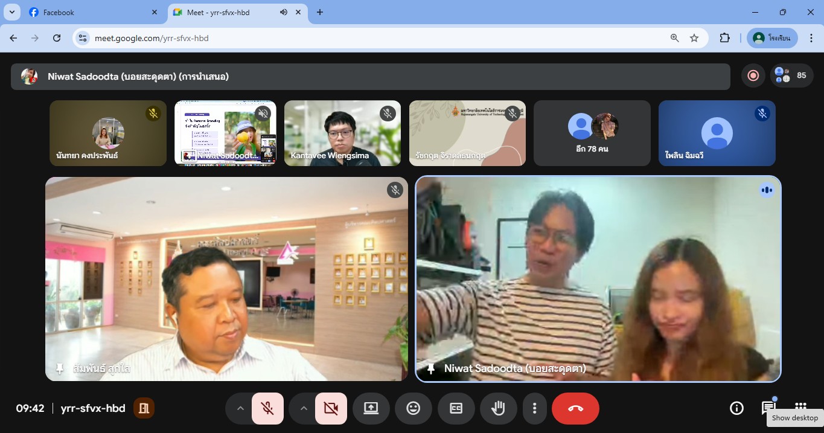Click the address bar with meet.google.com URL
824x433 pixels.
point(362,38)
